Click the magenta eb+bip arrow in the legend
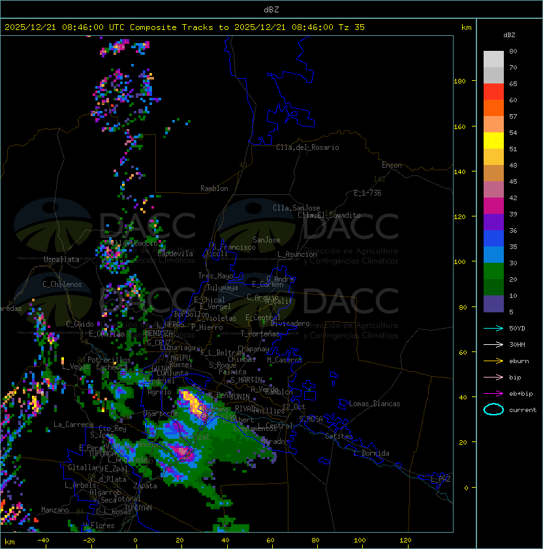543x549 pixels. click(493, 394)
